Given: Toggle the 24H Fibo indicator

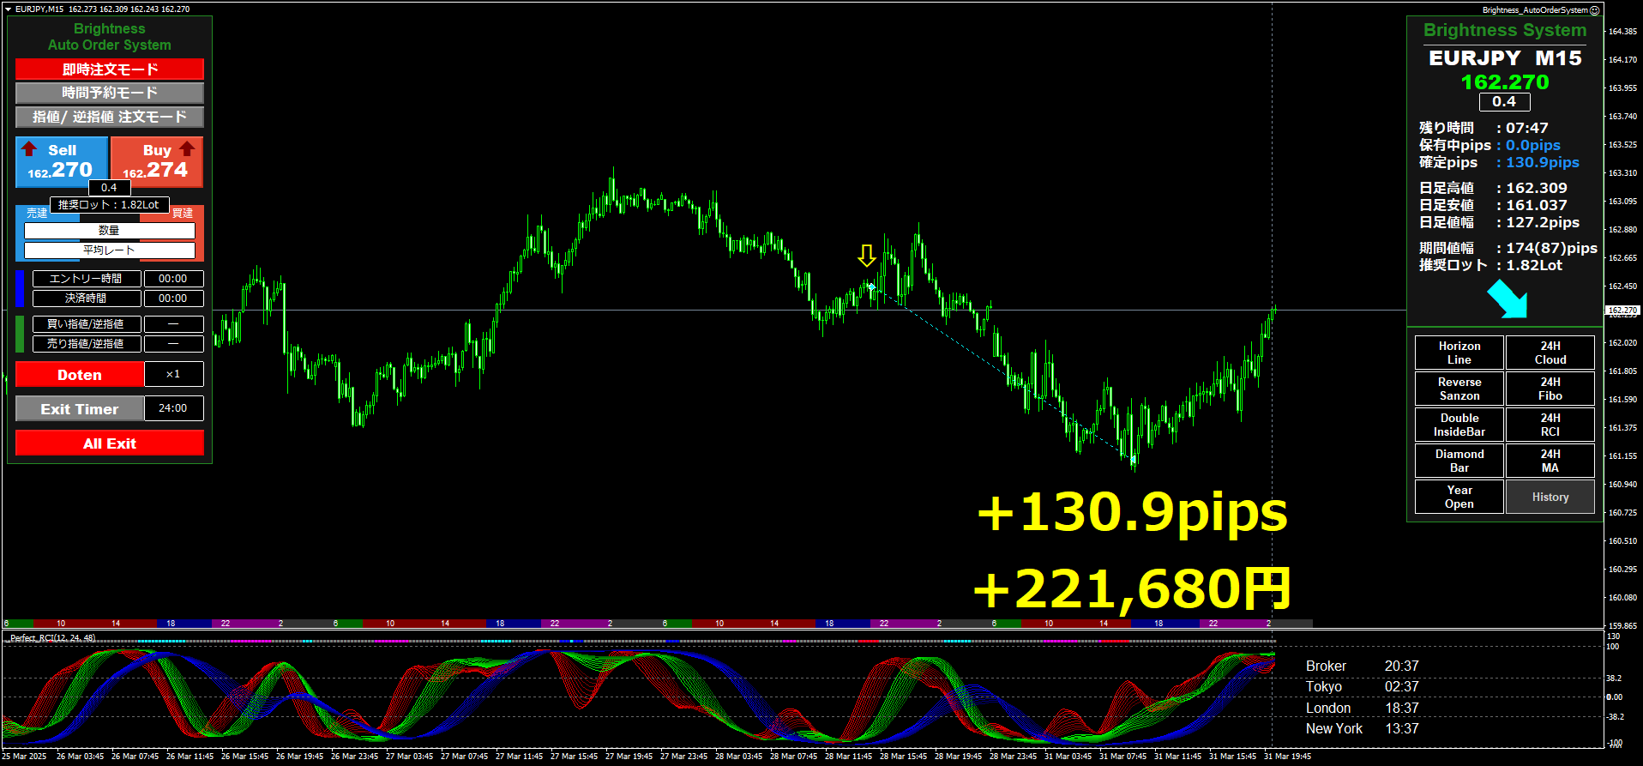Looking at the screenshot, I should (1550, 389).
